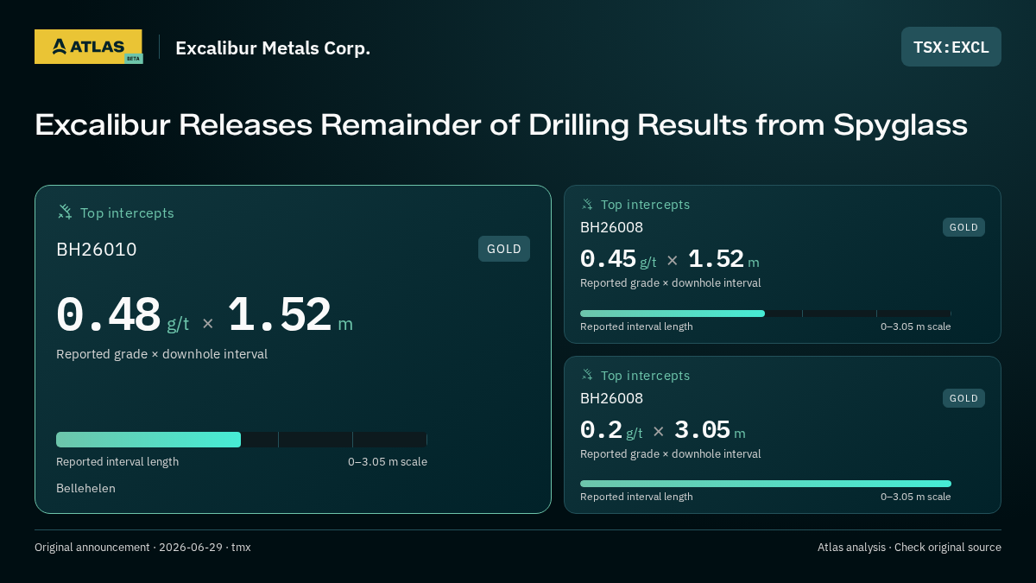1036x583 pixels.
Task: Select the 3.05 m interval value
Action: 710,430
